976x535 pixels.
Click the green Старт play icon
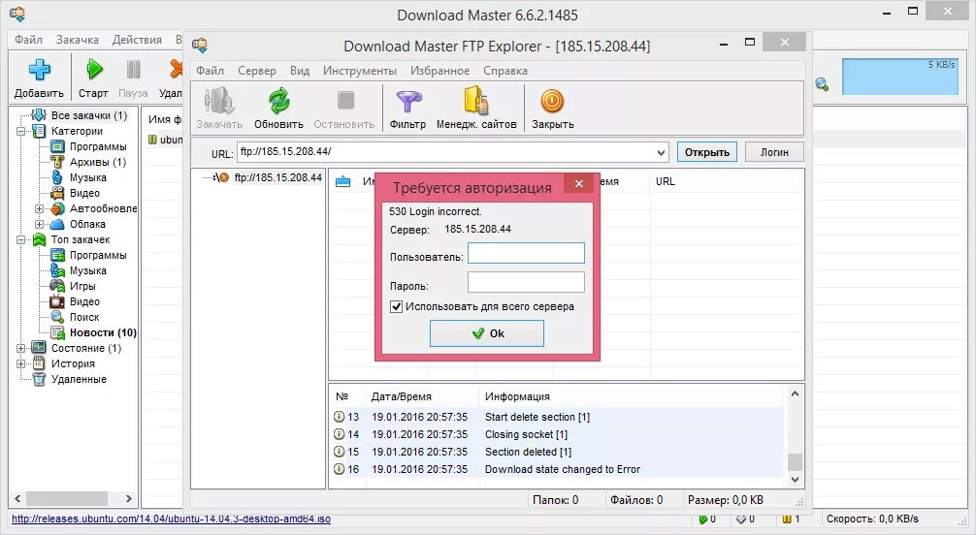pyautogui.click(x=94, y=69)
